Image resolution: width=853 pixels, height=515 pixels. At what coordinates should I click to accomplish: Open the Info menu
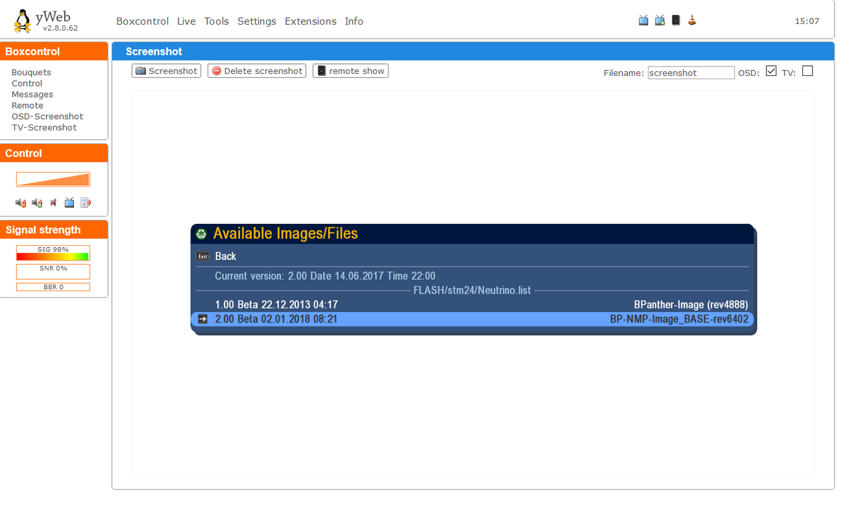(354, 21)
